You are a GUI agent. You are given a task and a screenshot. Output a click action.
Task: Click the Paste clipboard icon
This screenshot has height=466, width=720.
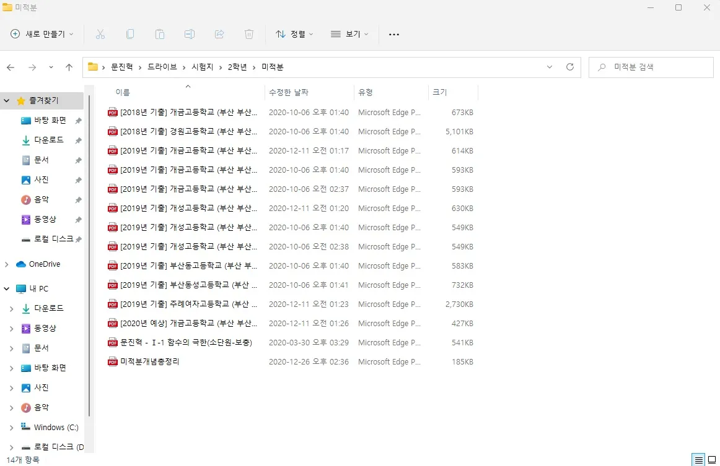click(x=160, y=34)
